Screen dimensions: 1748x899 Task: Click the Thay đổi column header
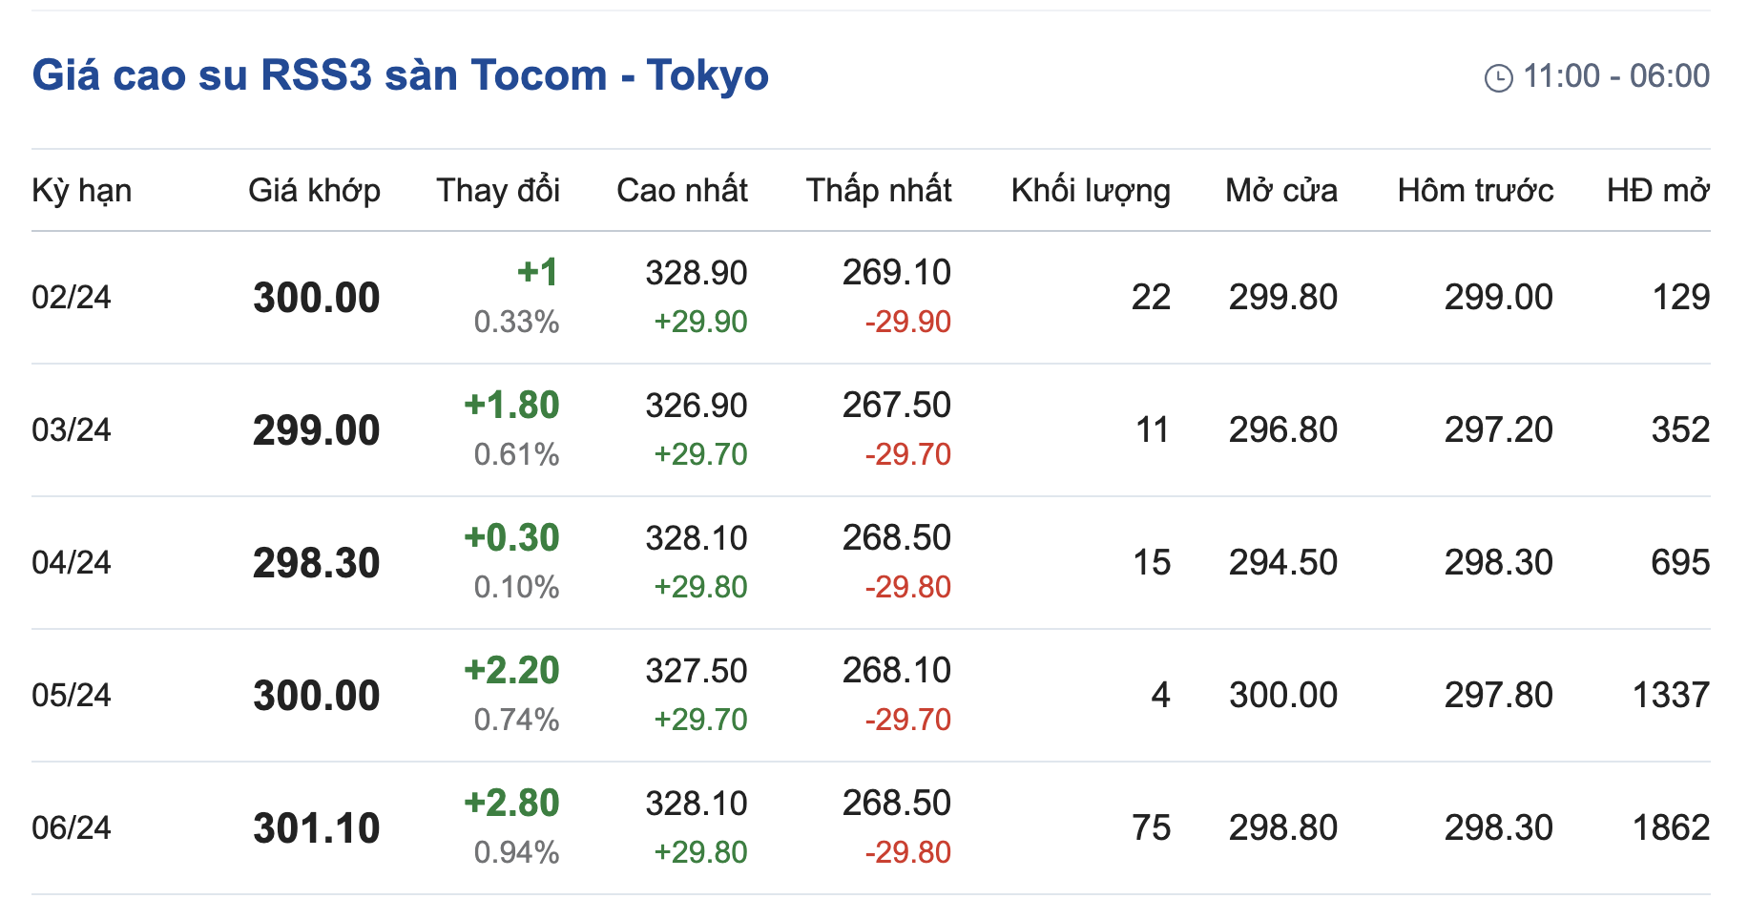click(x=497, y=191)
